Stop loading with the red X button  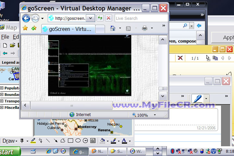[x=109, y=18]
